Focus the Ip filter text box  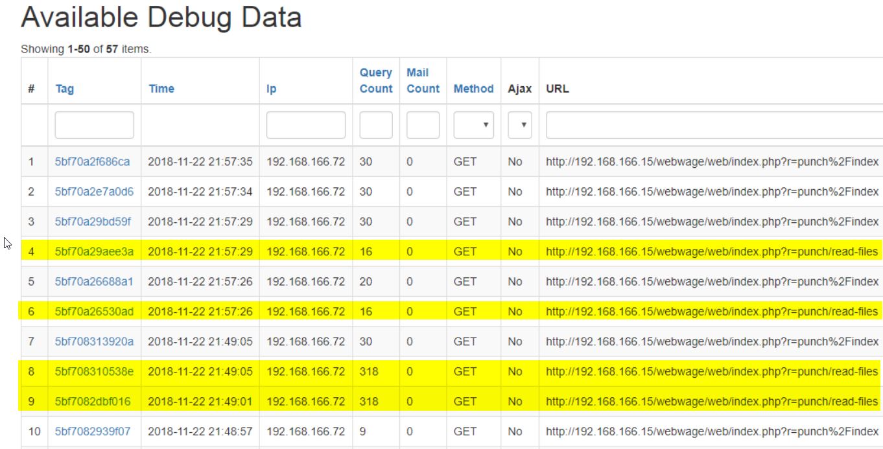[305, 125]
